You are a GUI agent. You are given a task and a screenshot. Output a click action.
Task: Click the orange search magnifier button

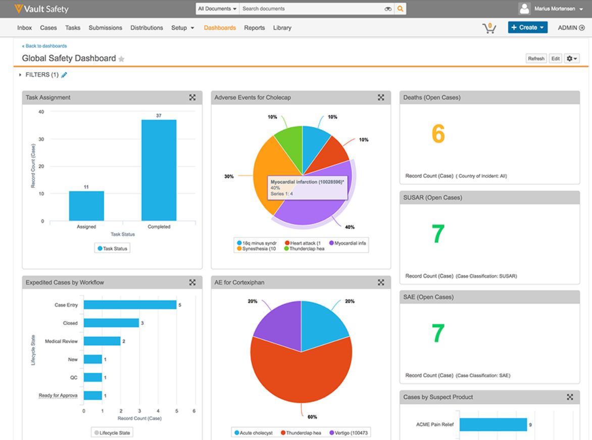point(400,9)
